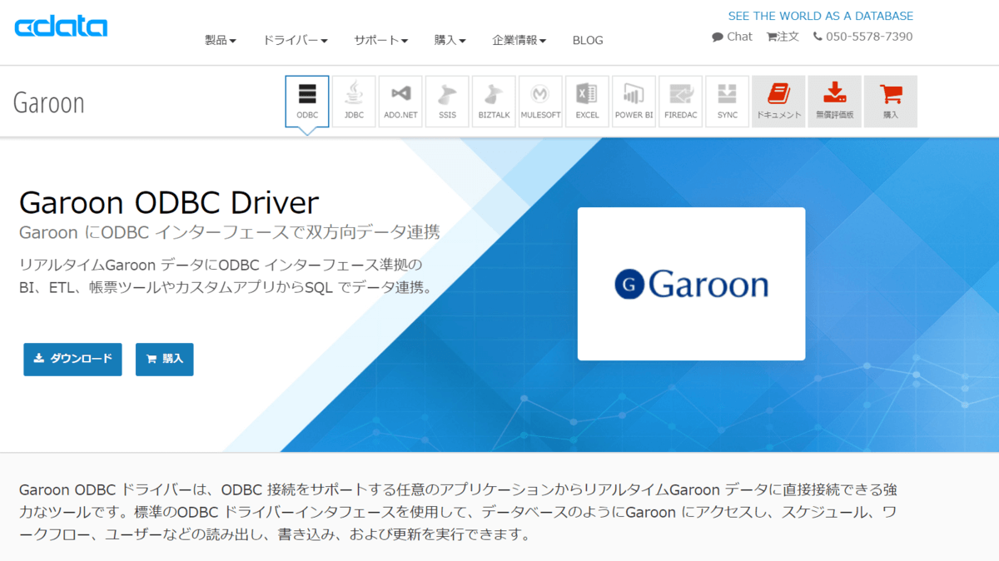The image size is (999, 561).
Task: Expand the 製品 dropdown menu
Action: point(221,40)
